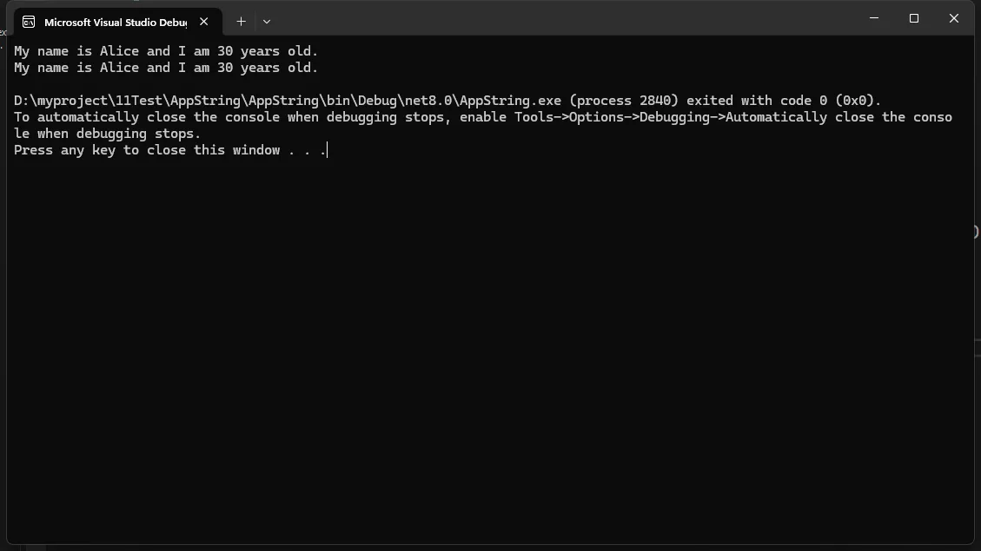This screenshot has height=551, width=981.
Task: Minimize the console window
Action: (874, 18)
